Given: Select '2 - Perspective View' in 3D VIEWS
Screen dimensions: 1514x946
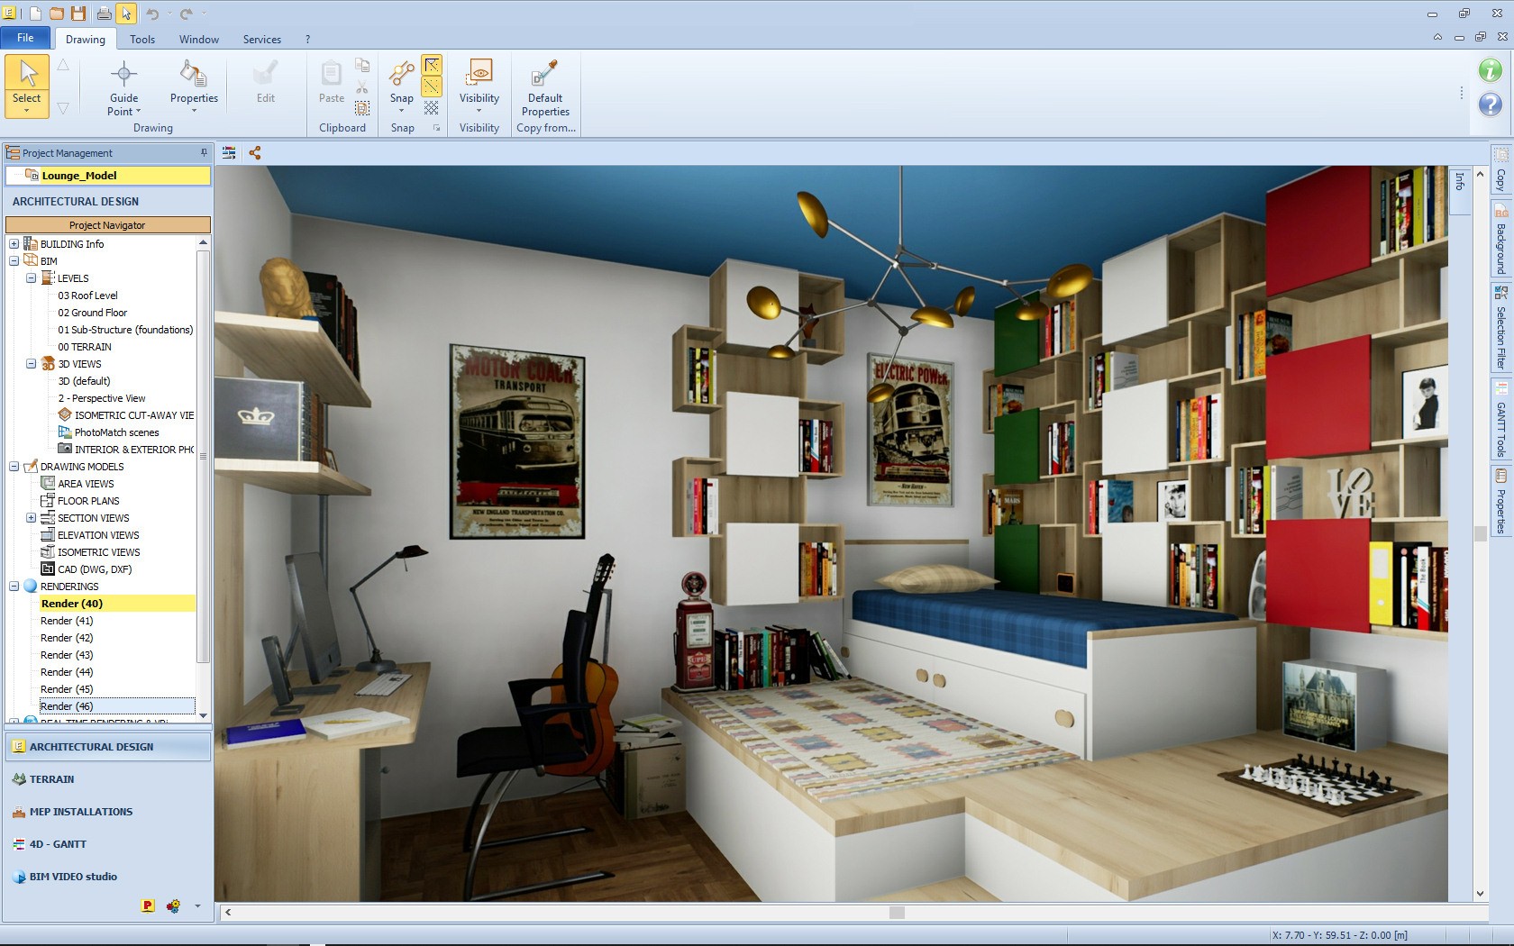Looking at the screenshot, I should pos(102,398).
